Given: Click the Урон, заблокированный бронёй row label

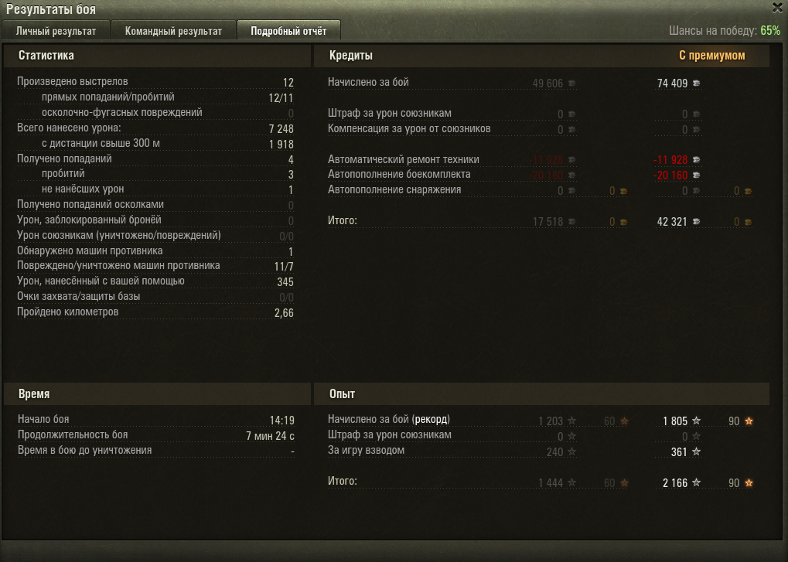Looking at the screenshot, I should tap(89, 220).
